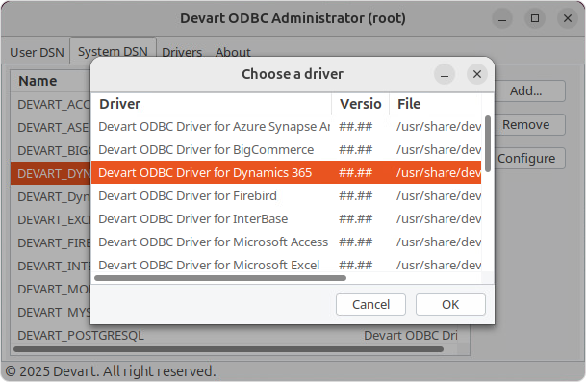Sort by the File column header
Image resolution: width=586 pixels, height=382 pixels.
[435, 104]
